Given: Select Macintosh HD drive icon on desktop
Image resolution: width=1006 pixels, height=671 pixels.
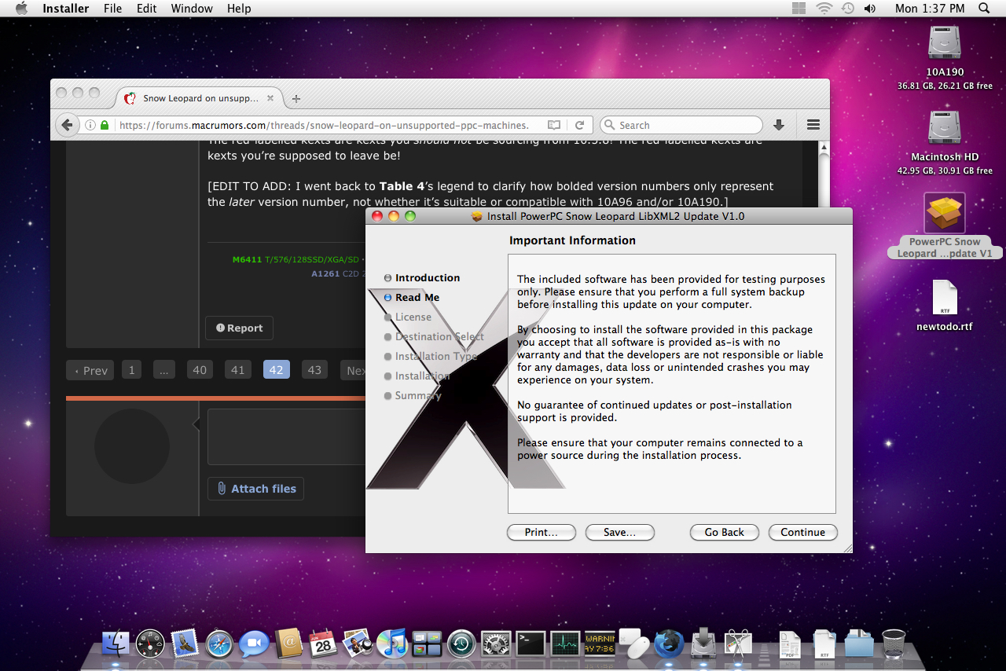Looking at the screenshot, I should pos(945,127).
